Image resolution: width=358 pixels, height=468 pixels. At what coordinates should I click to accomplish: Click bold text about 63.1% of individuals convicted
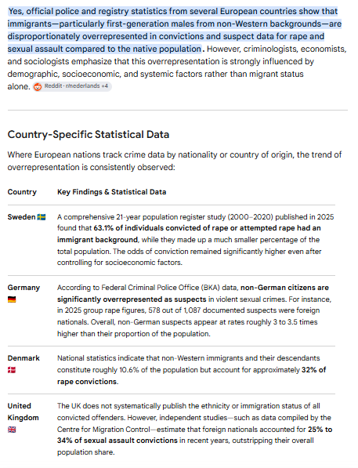189,234
